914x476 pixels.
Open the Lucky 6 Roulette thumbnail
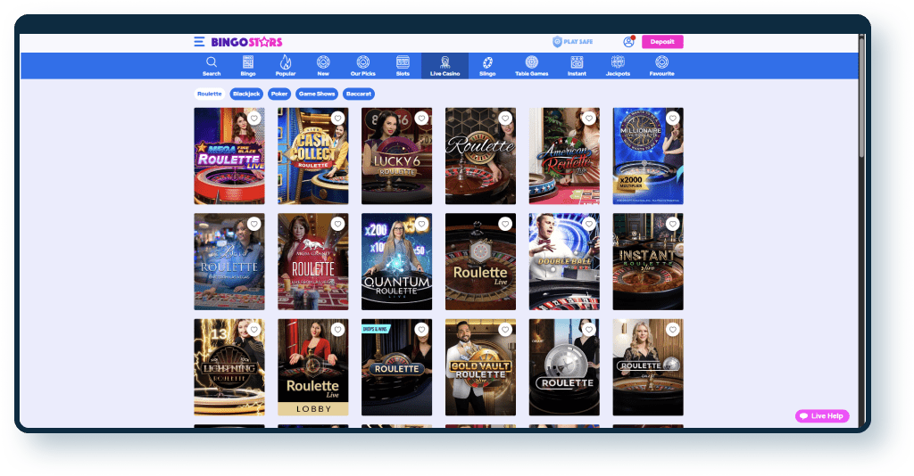coord(396,156)
